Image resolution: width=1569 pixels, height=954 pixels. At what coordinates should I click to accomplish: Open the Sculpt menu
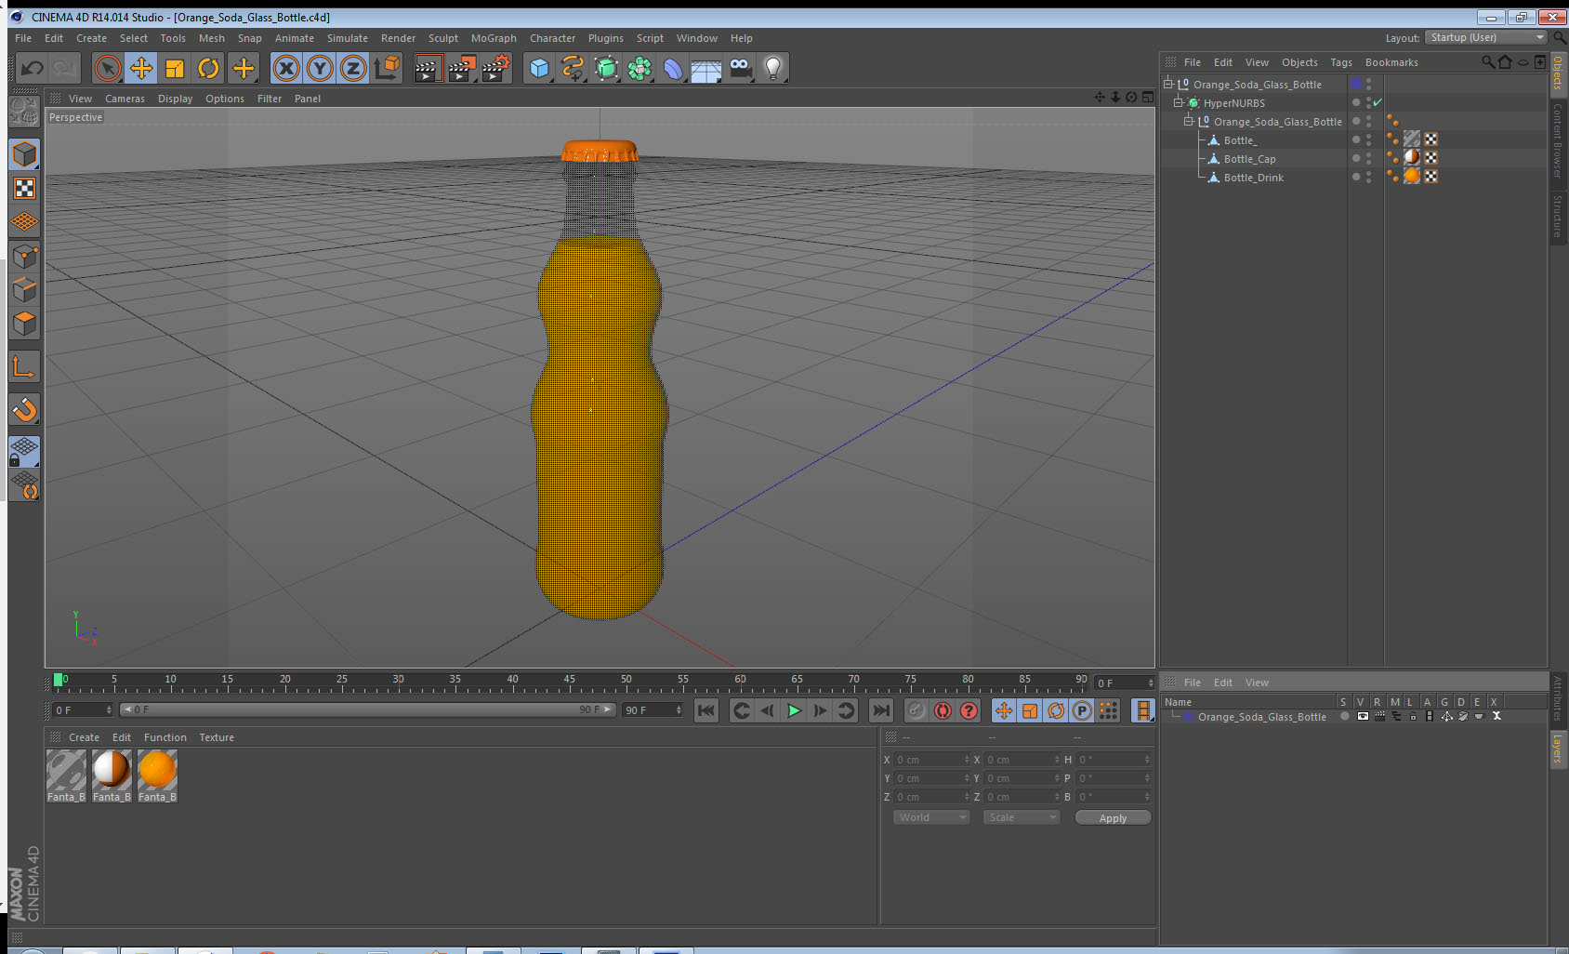[443, 38]
